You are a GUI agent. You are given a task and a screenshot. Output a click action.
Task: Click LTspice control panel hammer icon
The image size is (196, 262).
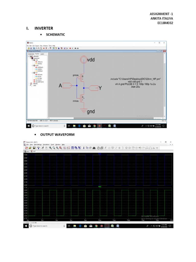(38, 148)
